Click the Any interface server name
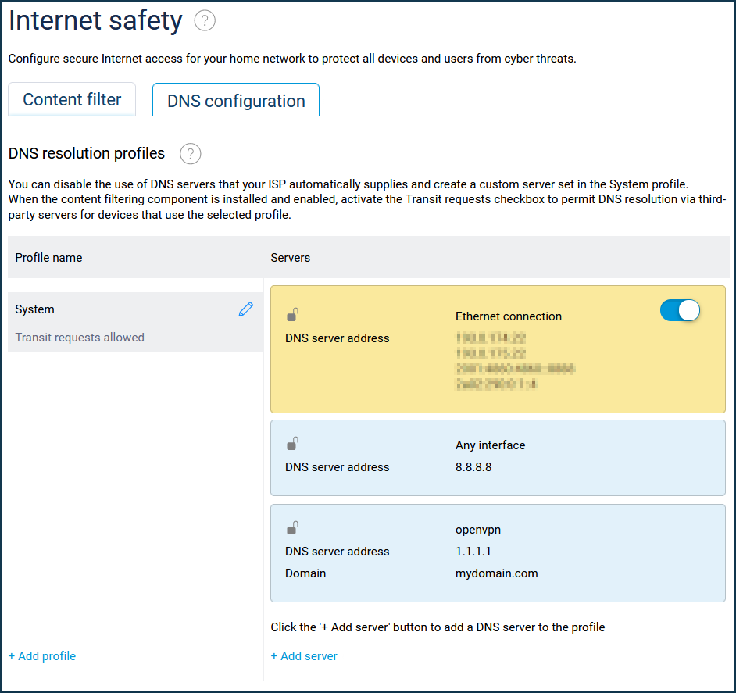 pyautogui.click(x=490, y=445)
